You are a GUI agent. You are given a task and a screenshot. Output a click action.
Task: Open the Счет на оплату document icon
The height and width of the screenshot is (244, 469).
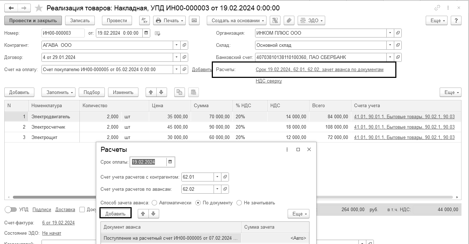click(x=184, y=69)
